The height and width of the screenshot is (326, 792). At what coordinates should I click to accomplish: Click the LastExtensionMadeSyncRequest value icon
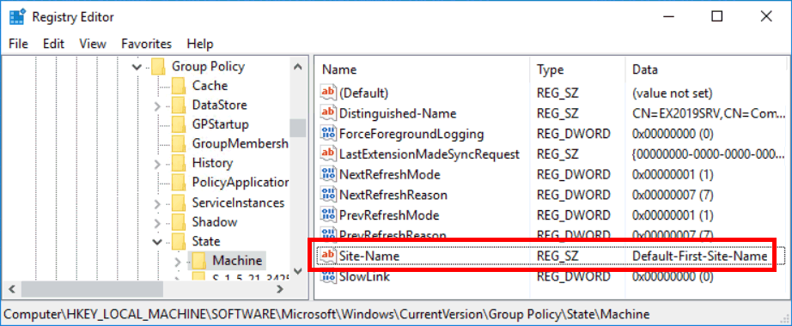[x=328, y=154]
